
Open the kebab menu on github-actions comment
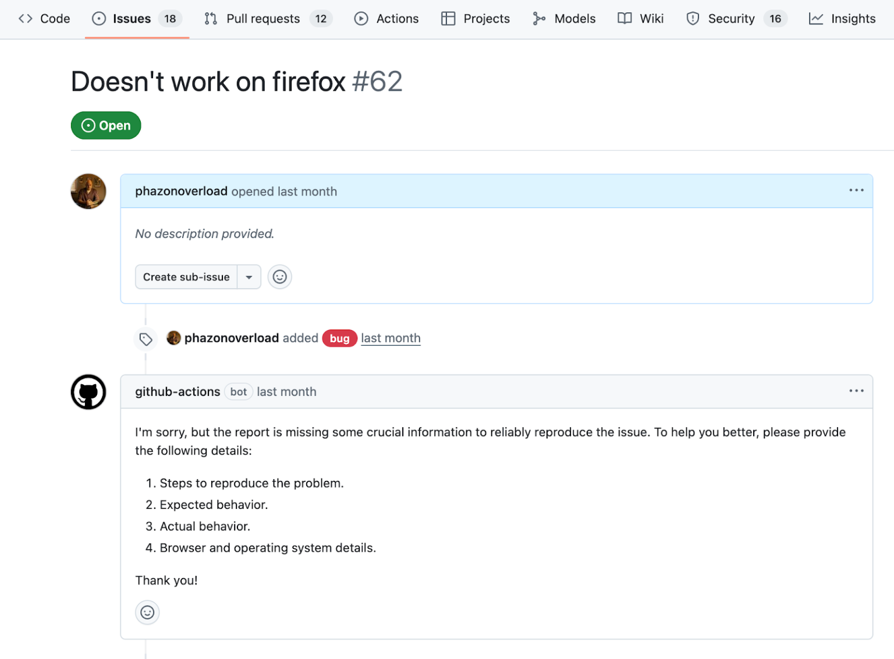(856, 391)
